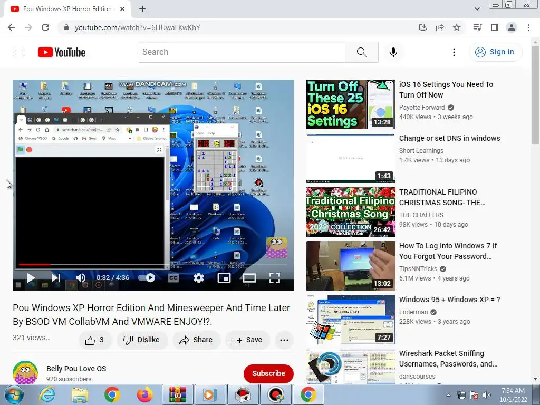Viewport: 540px width, 405px height.
Task: Start voice search with microphone
Action: point(393,52)
